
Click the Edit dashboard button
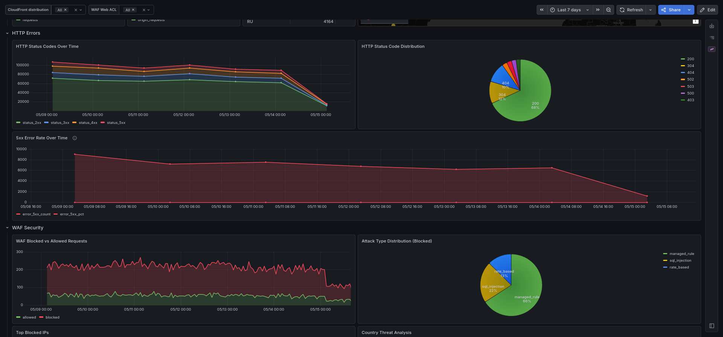click(707, 10)
